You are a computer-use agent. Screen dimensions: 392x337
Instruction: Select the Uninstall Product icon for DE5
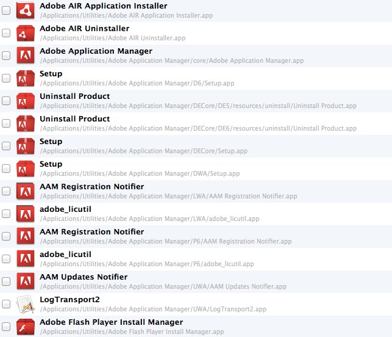tap(25, 101)
